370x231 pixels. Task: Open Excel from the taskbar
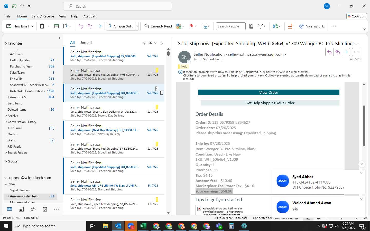143,226
